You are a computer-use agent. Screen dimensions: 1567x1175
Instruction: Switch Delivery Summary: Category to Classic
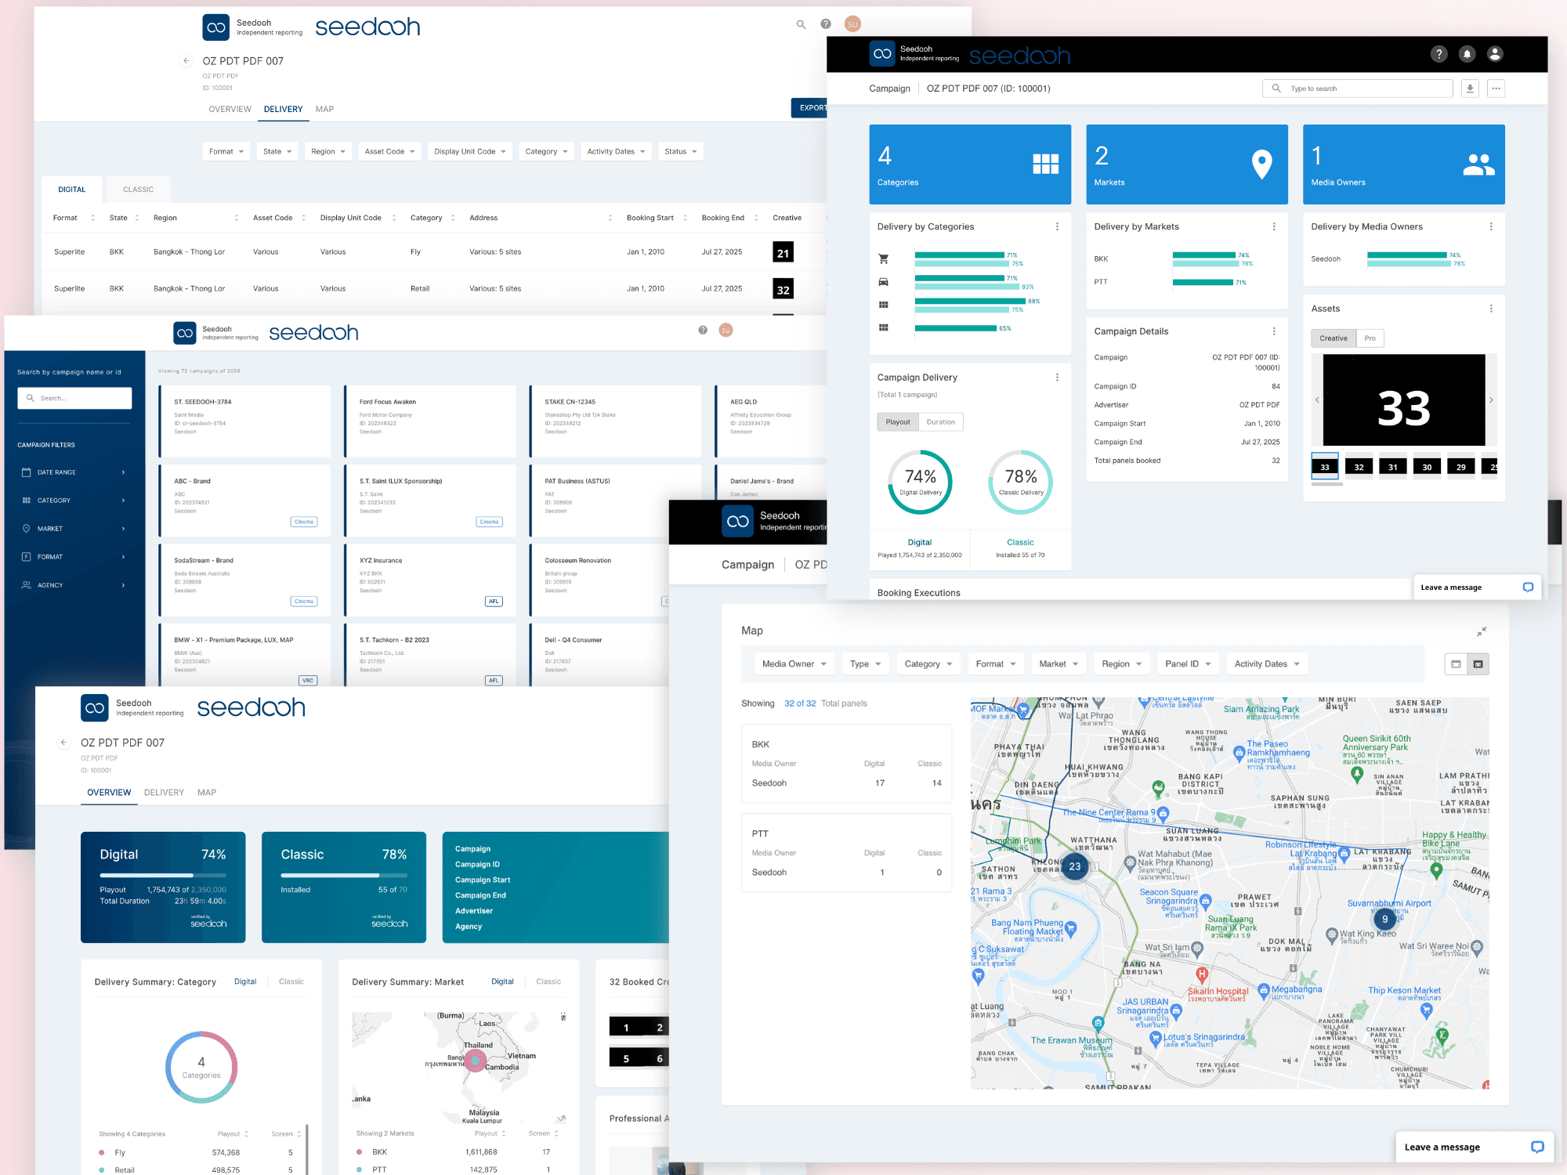[x=291, y=982]
